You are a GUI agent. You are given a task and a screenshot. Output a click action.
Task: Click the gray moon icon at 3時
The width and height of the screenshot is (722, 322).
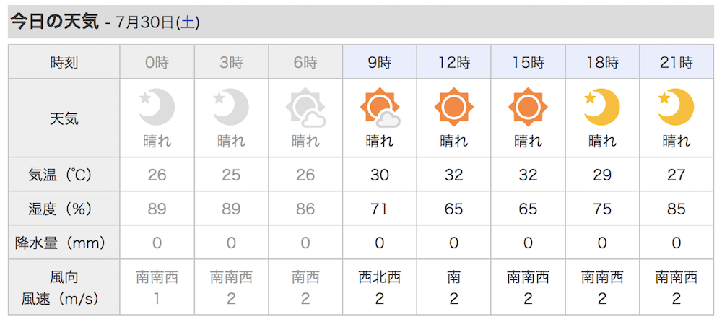231,108
